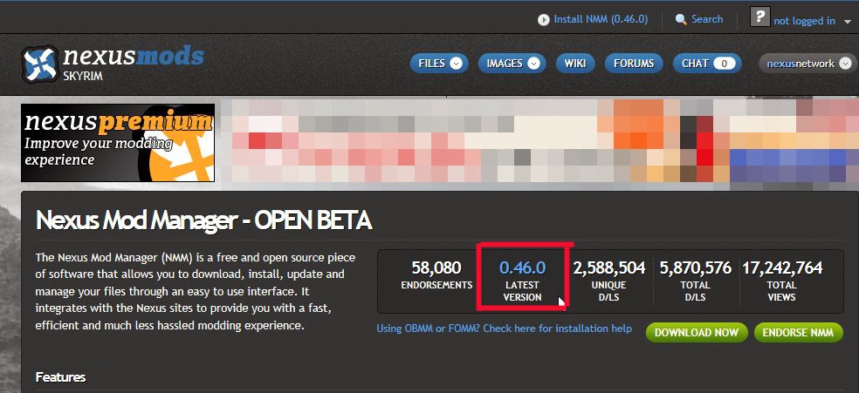Image resolution: width=859 pixels, height=393 pixels.
Task: Click the description paragraph about Nexus Mod Manager
Action: (x=196, y=291)
